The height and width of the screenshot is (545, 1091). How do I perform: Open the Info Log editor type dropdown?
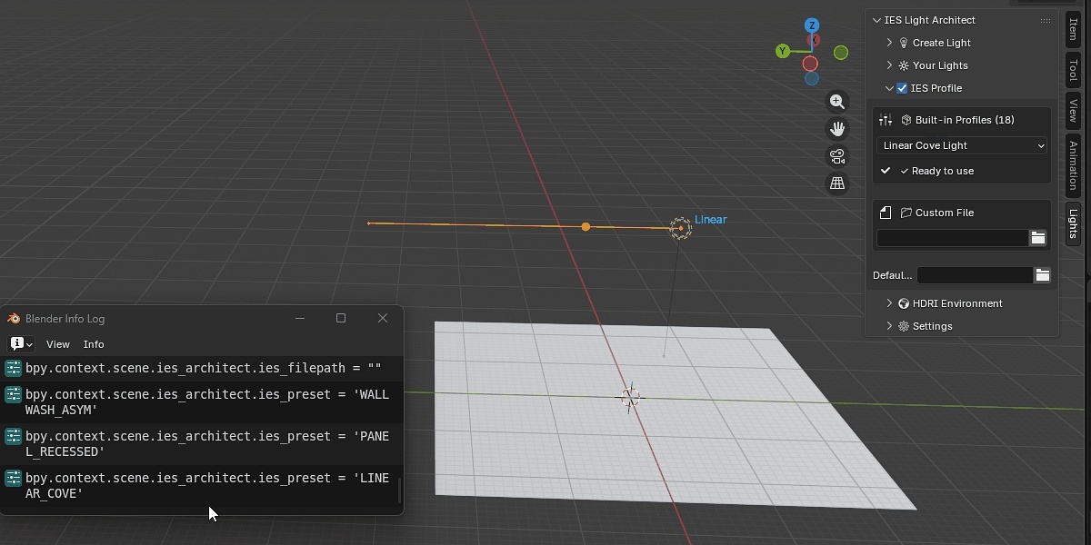[22, 344]
